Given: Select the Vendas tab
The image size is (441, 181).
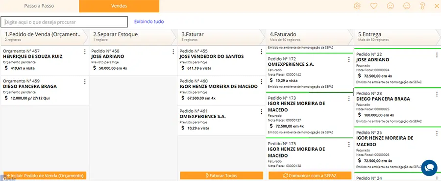Looking at the screenshot, I should point(119,6).
